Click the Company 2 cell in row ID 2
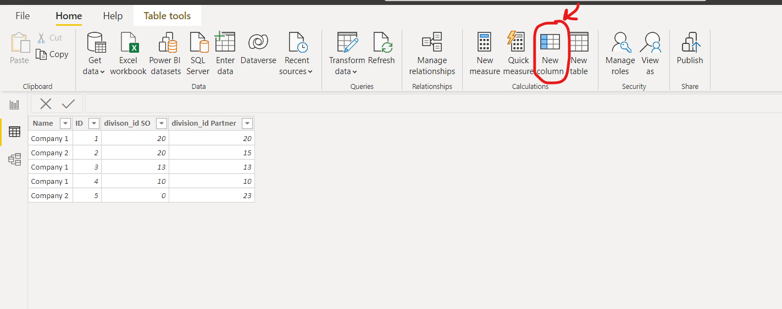Image resolution: width=782 pixels, height=309 pixels. [51, 153]
